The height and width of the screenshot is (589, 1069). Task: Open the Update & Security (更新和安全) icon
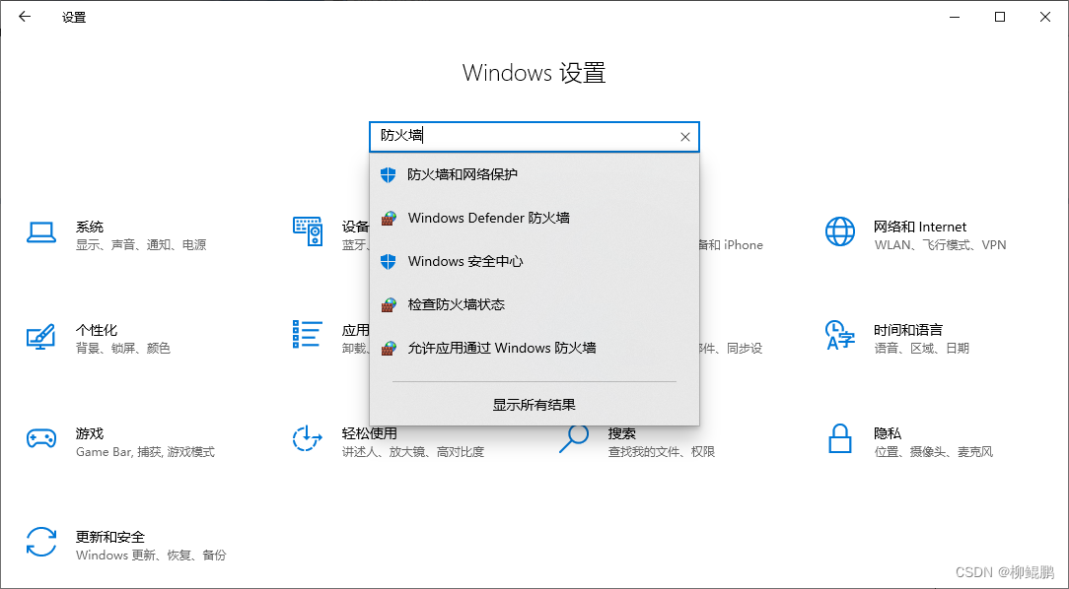click(x=40, y=543)
